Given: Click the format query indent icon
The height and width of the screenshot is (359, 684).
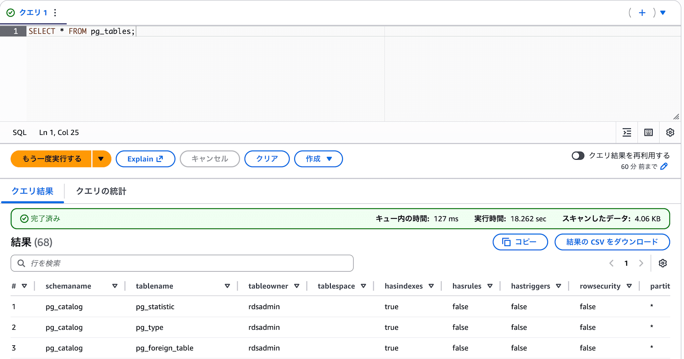Looking at the screenshot, I should point(627,133).
